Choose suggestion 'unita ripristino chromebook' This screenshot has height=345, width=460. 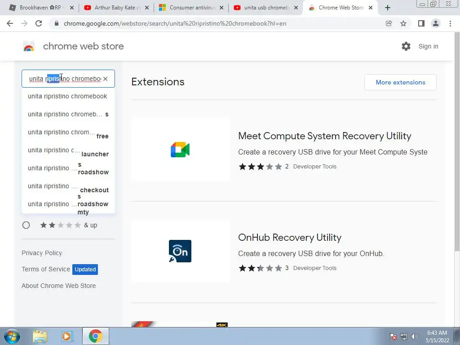tap(68, 96)
